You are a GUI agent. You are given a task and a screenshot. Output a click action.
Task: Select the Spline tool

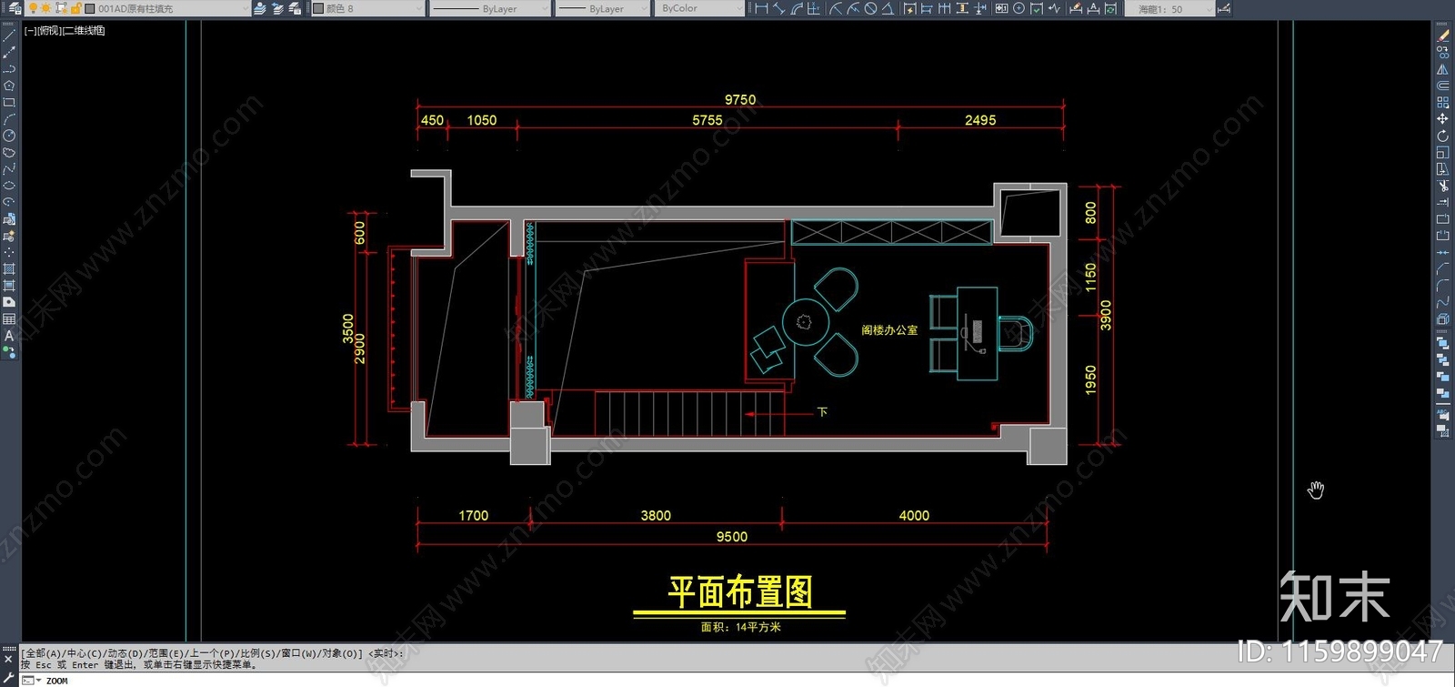point(9,168)
